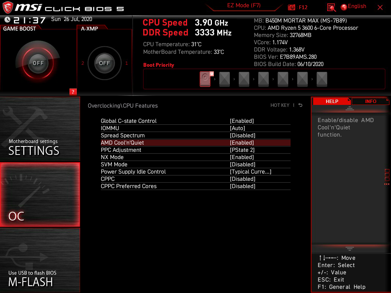The image size is (391, 293).
Task: Select the Spread Spectrum row label
Action: (123, 135)
